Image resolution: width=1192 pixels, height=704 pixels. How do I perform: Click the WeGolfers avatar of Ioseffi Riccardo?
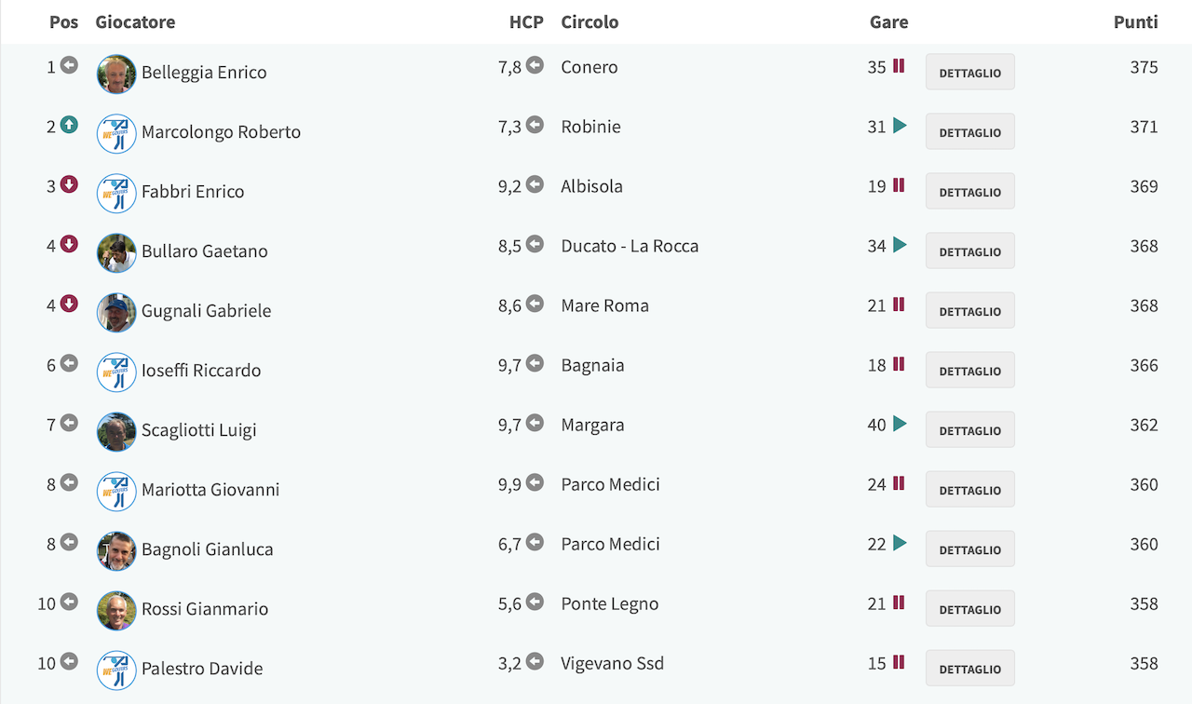(x=116, y=372)
